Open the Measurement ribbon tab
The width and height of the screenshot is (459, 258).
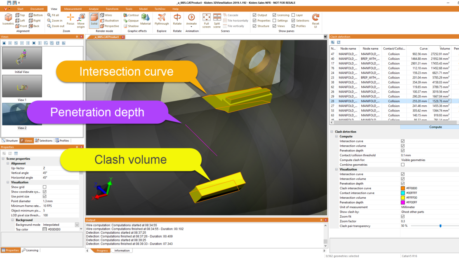tap(73, 9)
